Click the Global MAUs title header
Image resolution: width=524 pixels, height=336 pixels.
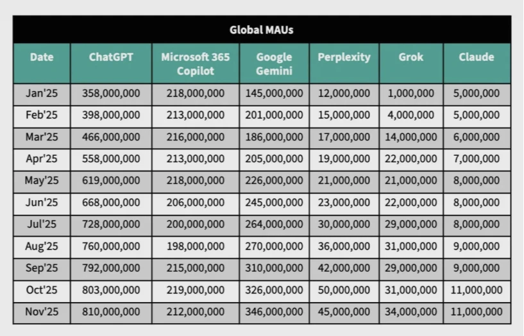(x=262, y=29)
